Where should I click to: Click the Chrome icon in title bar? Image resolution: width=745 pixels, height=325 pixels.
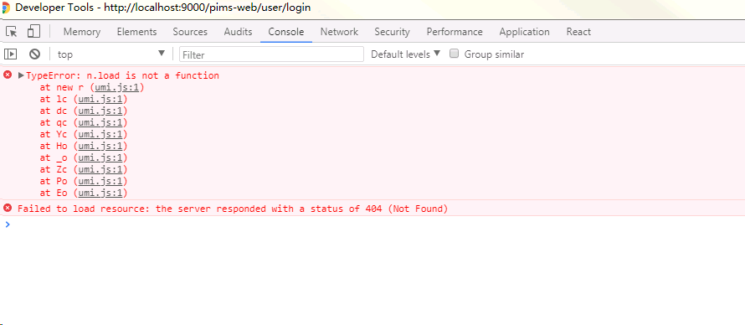click(x=6, y=8)
